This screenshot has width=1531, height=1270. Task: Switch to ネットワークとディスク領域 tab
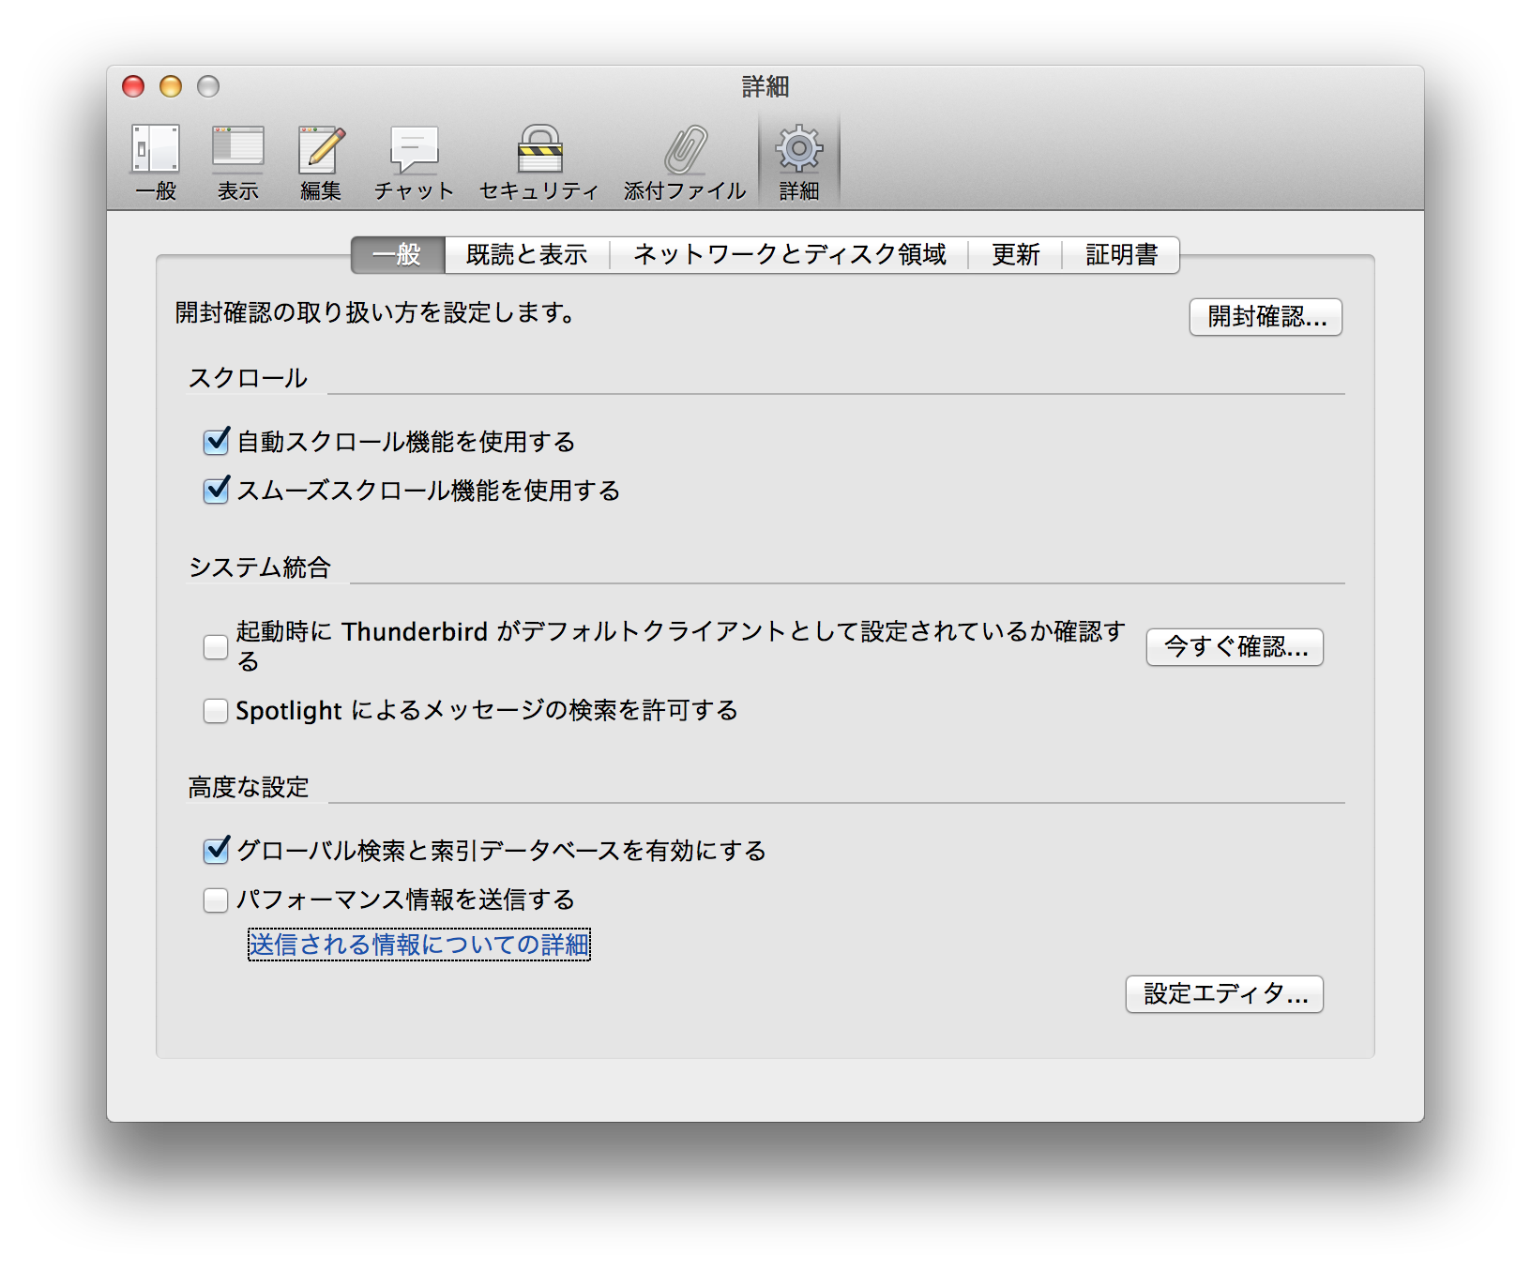coord(790,254)
